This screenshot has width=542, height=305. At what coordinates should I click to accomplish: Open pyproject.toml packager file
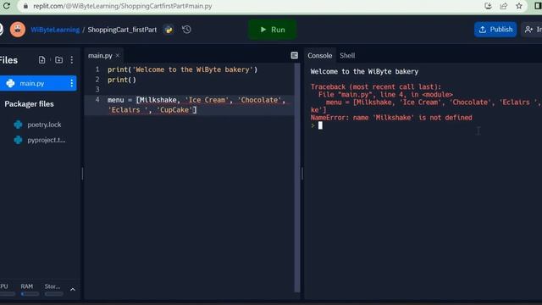point(47,140)
